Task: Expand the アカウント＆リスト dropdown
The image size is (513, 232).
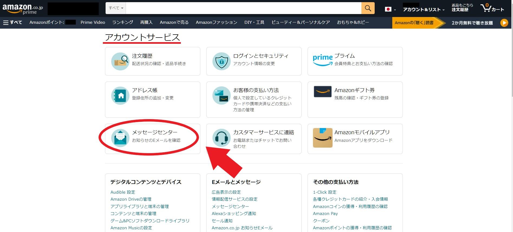Action: 424,9
